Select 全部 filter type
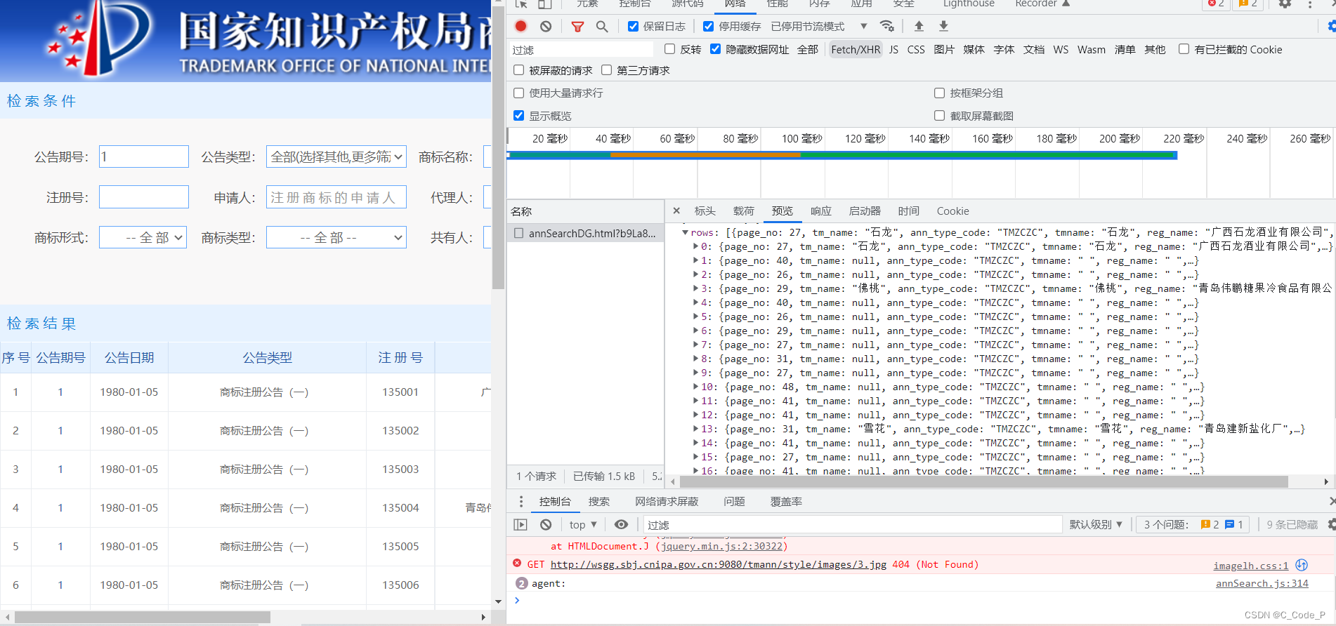This screenshot has height=626, width=1336. click(807, 49)
